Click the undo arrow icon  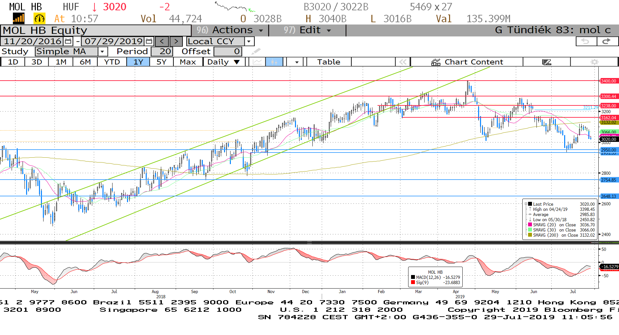click(586, 41)
